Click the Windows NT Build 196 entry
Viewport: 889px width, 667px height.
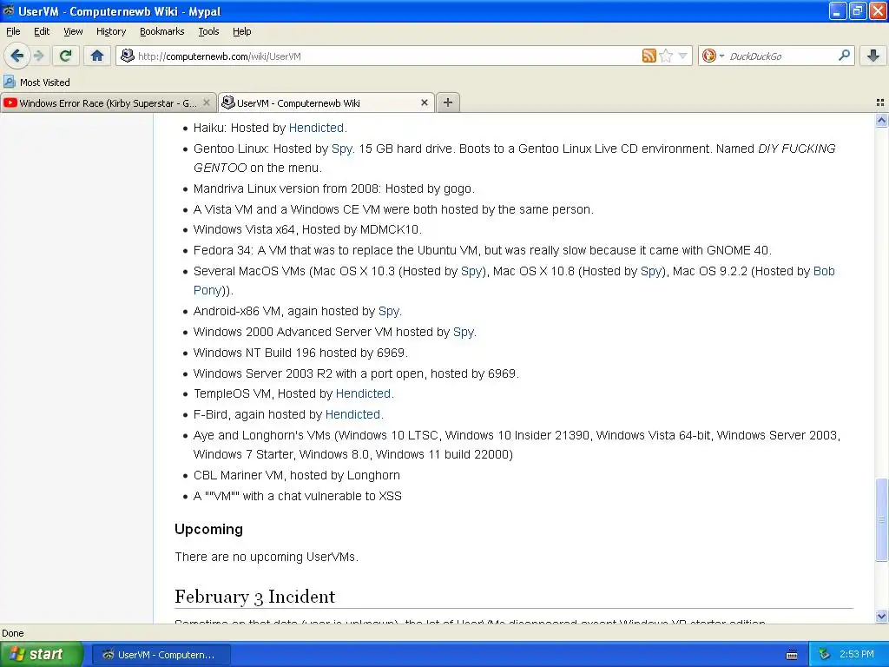pos(300,353)
